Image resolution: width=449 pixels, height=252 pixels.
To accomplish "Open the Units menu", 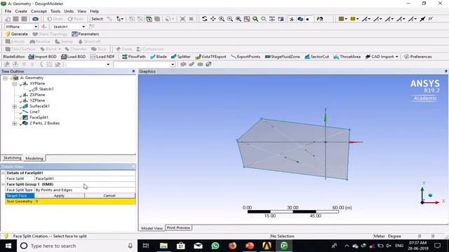I will tap(69, 11).
